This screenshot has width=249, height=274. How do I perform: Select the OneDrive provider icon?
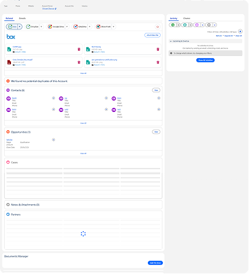coord(76,27)
